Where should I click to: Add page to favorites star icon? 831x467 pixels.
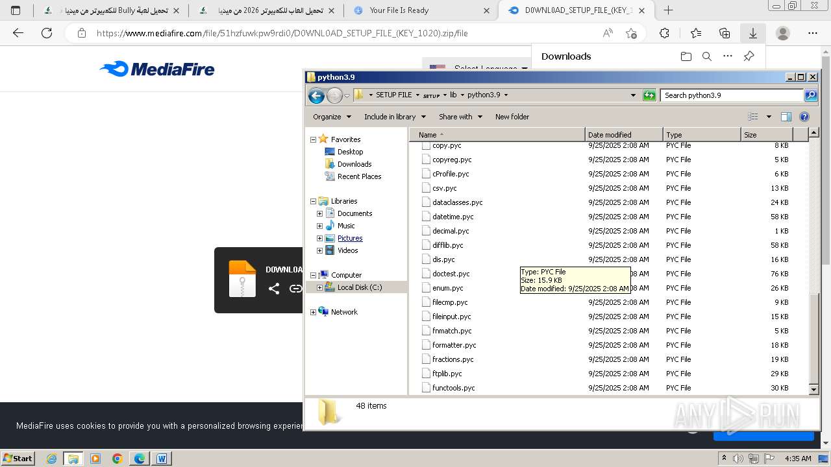point(631,33)
